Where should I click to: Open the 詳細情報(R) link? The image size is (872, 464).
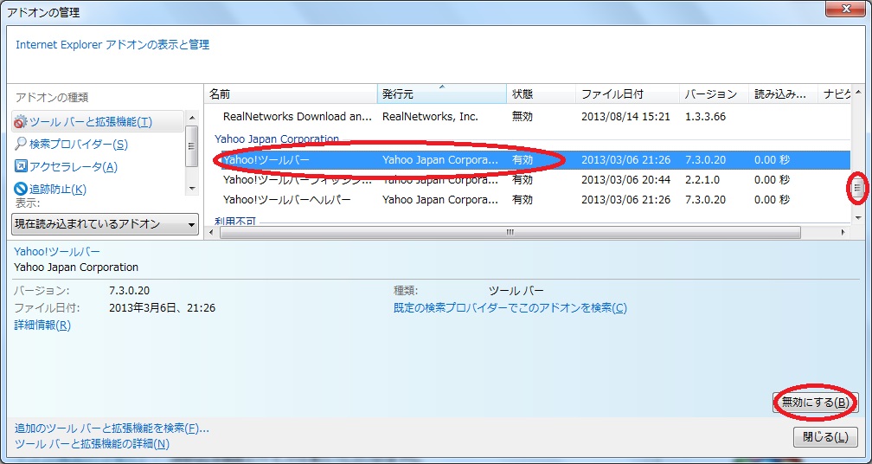click(x=42, y=325)
